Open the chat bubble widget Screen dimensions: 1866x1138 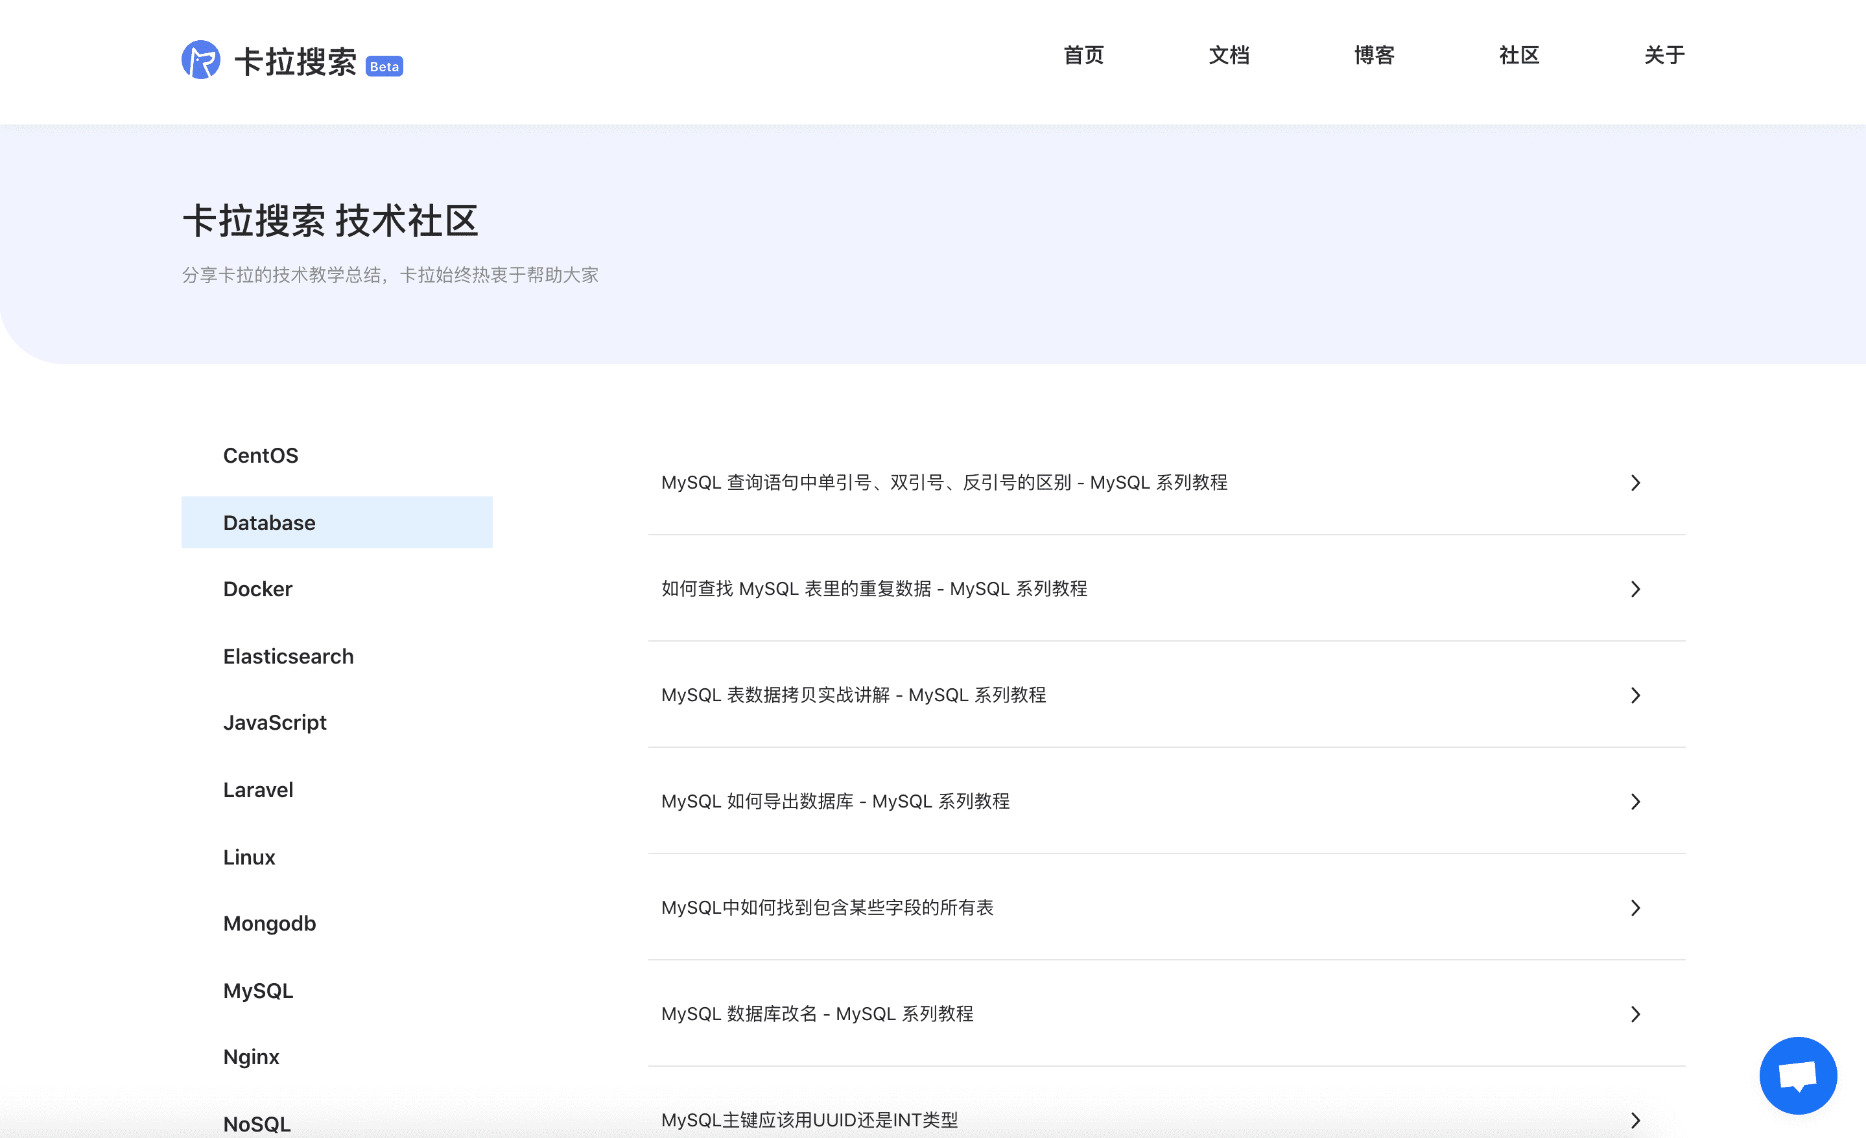1797,1075
